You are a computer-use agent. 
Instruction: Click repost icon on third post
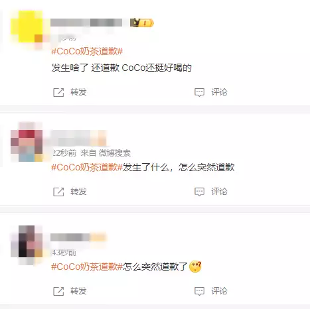[x=58, y=291]
